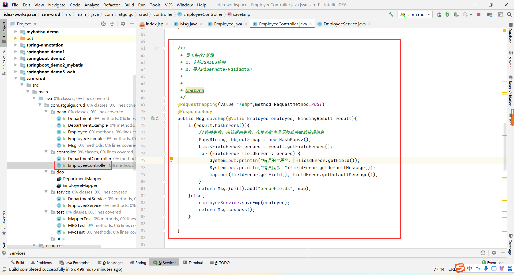This screenshot has height=275, width=514.
Task: Click the 77:44 caret position indicator
Action: coord(439,269)
